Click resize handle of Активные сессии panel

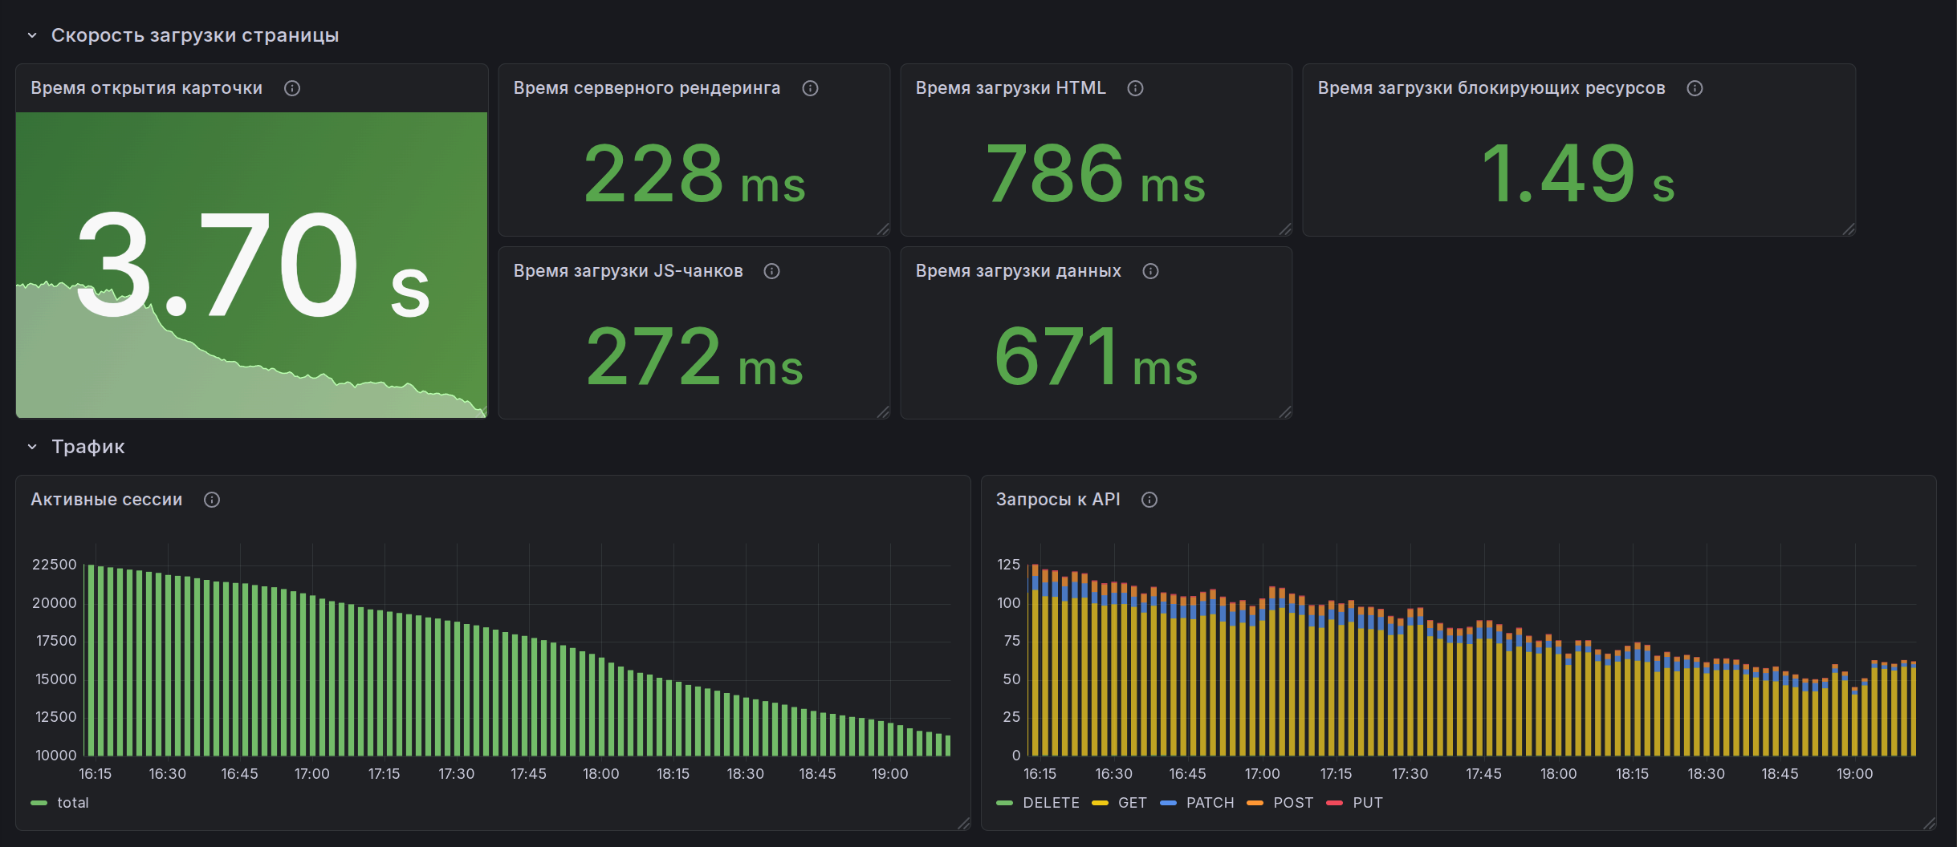(x=964, y=824)
